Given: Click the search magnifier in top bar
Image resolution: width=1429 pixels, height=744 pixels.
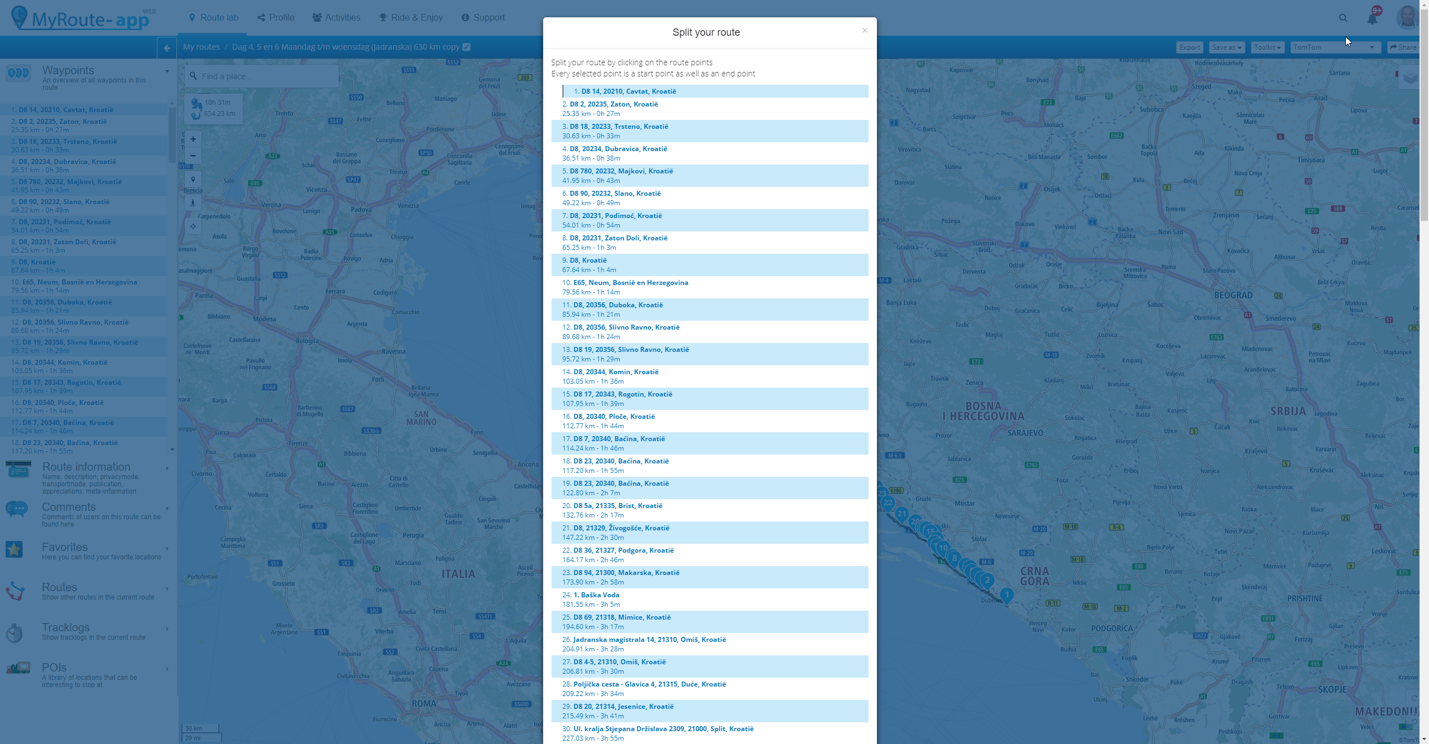Looking at the screenshot, I should click(1343, 18).
